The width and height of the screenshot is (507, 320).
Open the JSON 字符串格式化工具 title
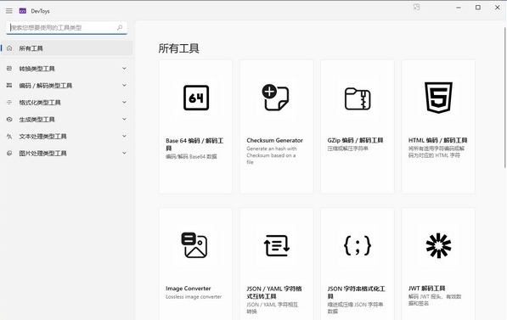point(357,292)
